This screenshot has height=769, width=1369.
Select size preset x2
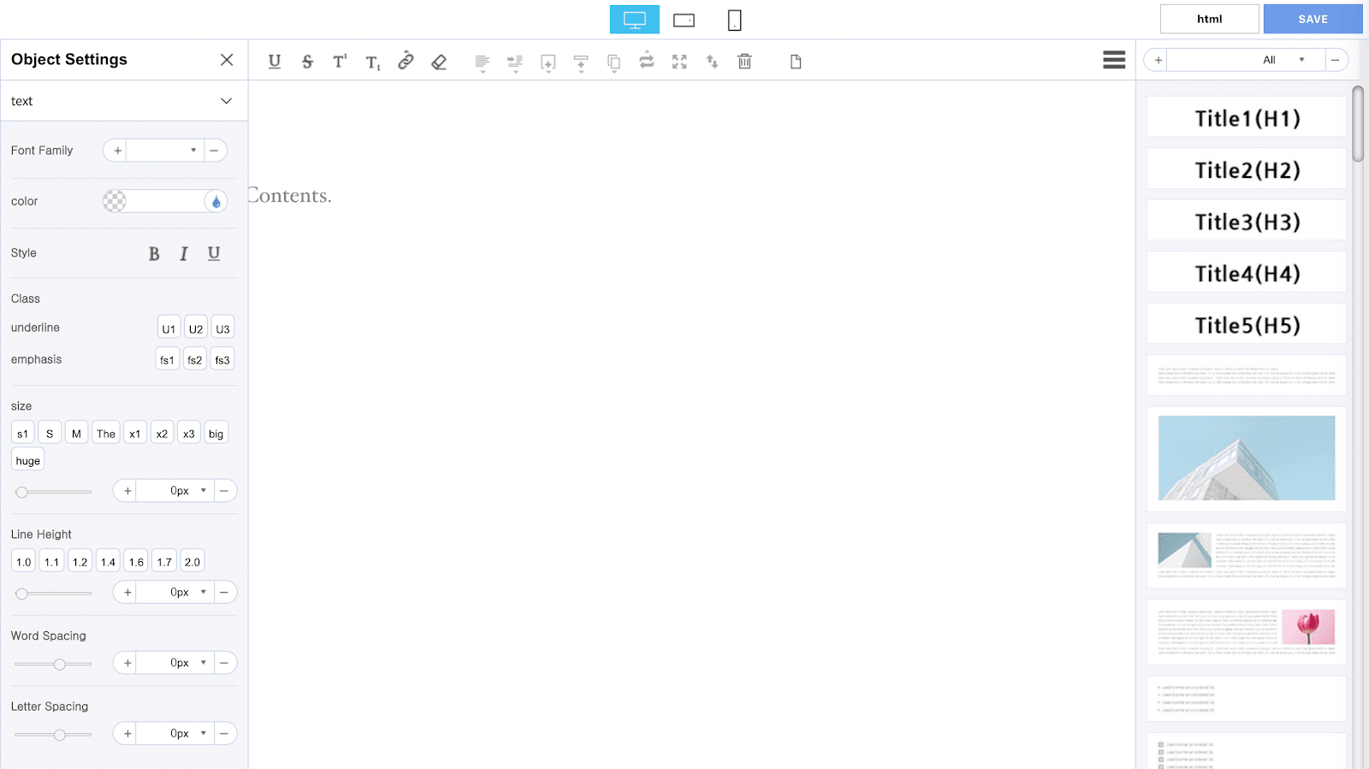162,434
